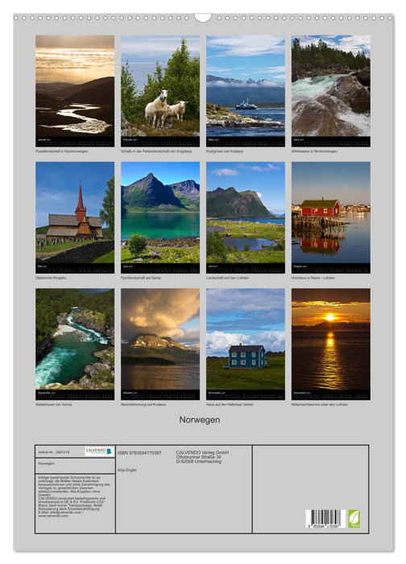Screen dimensions: 406x564
Task: Click caption 'Fjordlandschaft auf Senja'
Action: 141,278
